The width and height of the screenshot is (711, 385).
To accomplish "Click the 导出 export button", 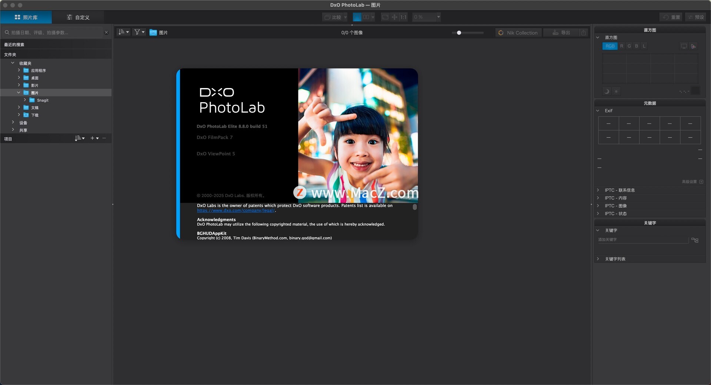I will tap(561, 33).
